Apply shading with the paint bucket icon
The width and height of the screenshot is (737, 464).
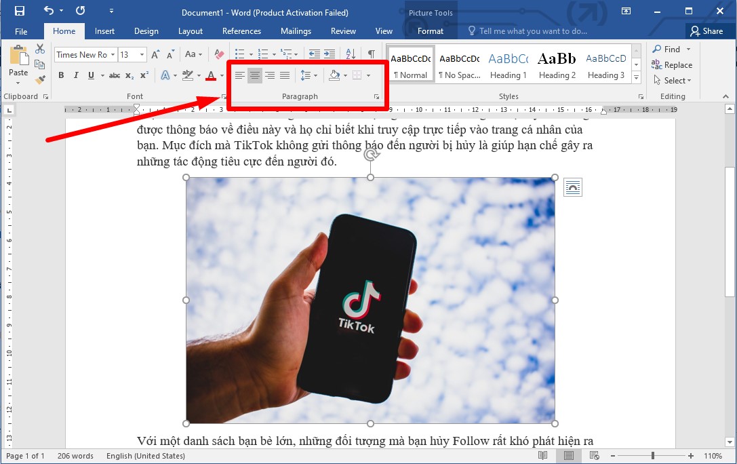(x=334, y=75)
